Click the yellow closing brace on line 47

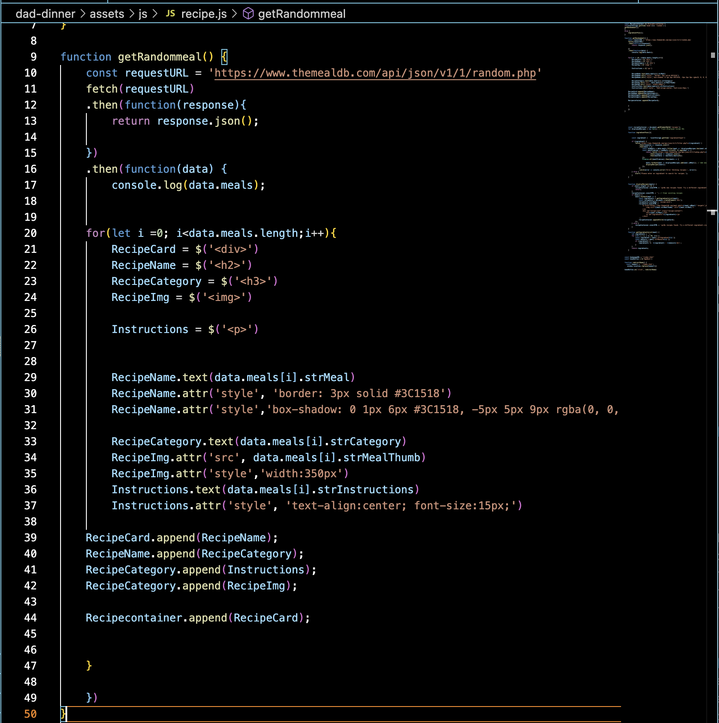(x=89, y=666)
